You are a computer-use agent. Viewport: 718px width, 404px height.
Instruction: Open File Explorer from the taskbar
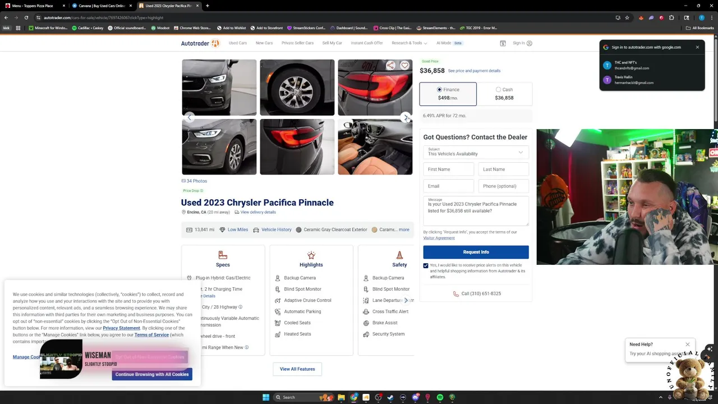tap(341, 397)
